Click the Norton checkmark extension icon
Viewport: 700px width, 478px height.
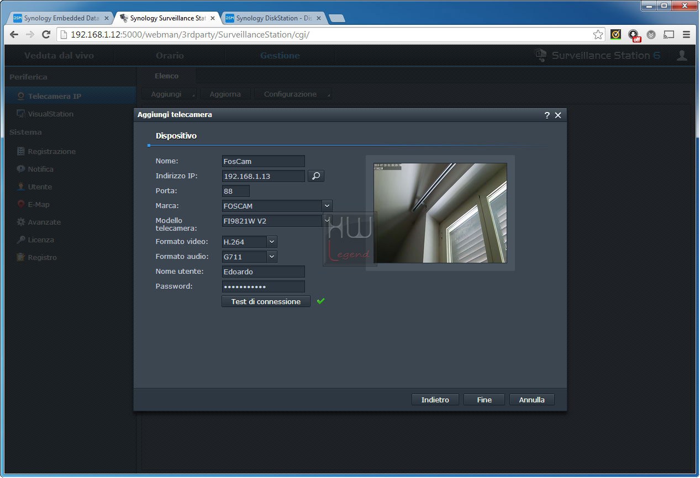click(x=615, y=34)
